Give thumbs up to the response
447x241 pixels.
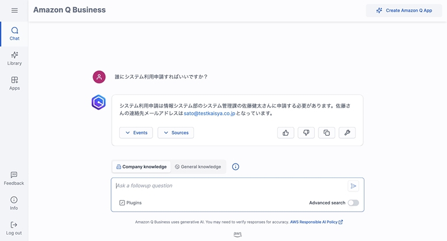click(x=286, y=133)
